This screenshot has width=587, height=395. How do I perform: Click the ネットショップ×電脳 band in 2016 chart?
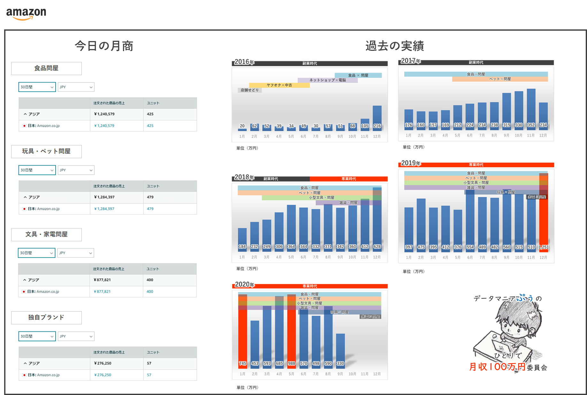328,80
